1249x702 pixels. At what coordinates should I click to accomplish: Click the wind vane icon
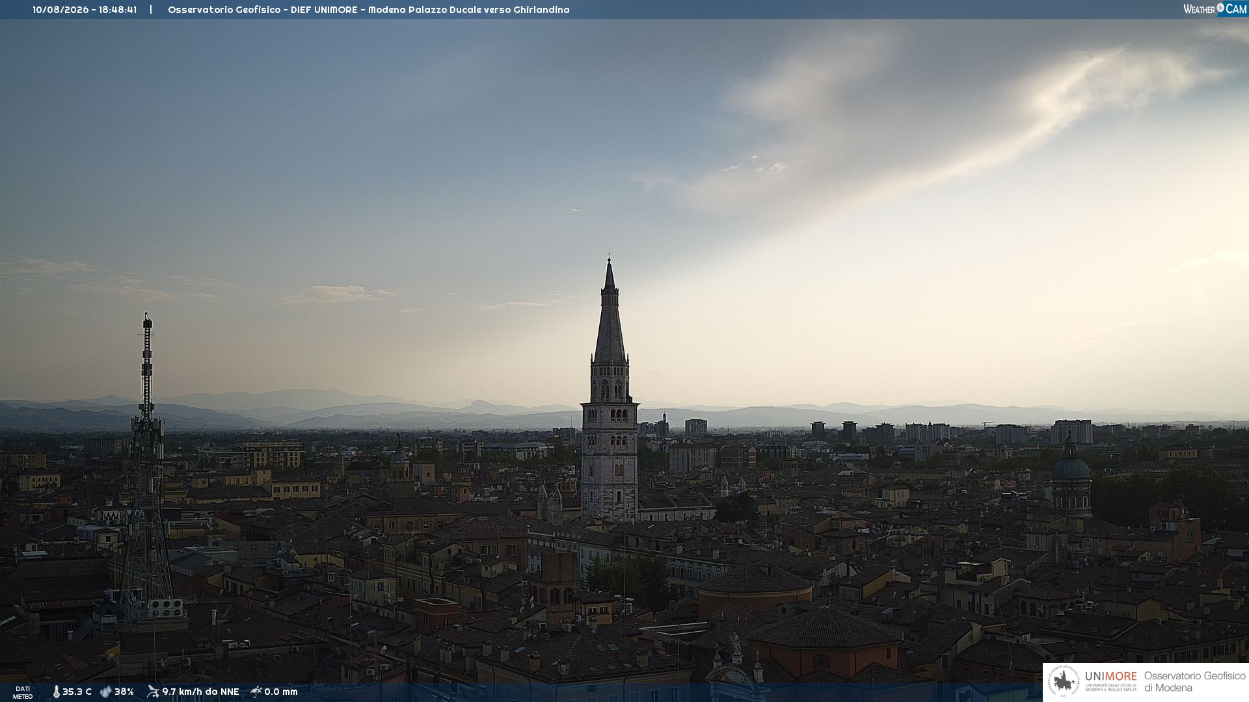(153, 692)
